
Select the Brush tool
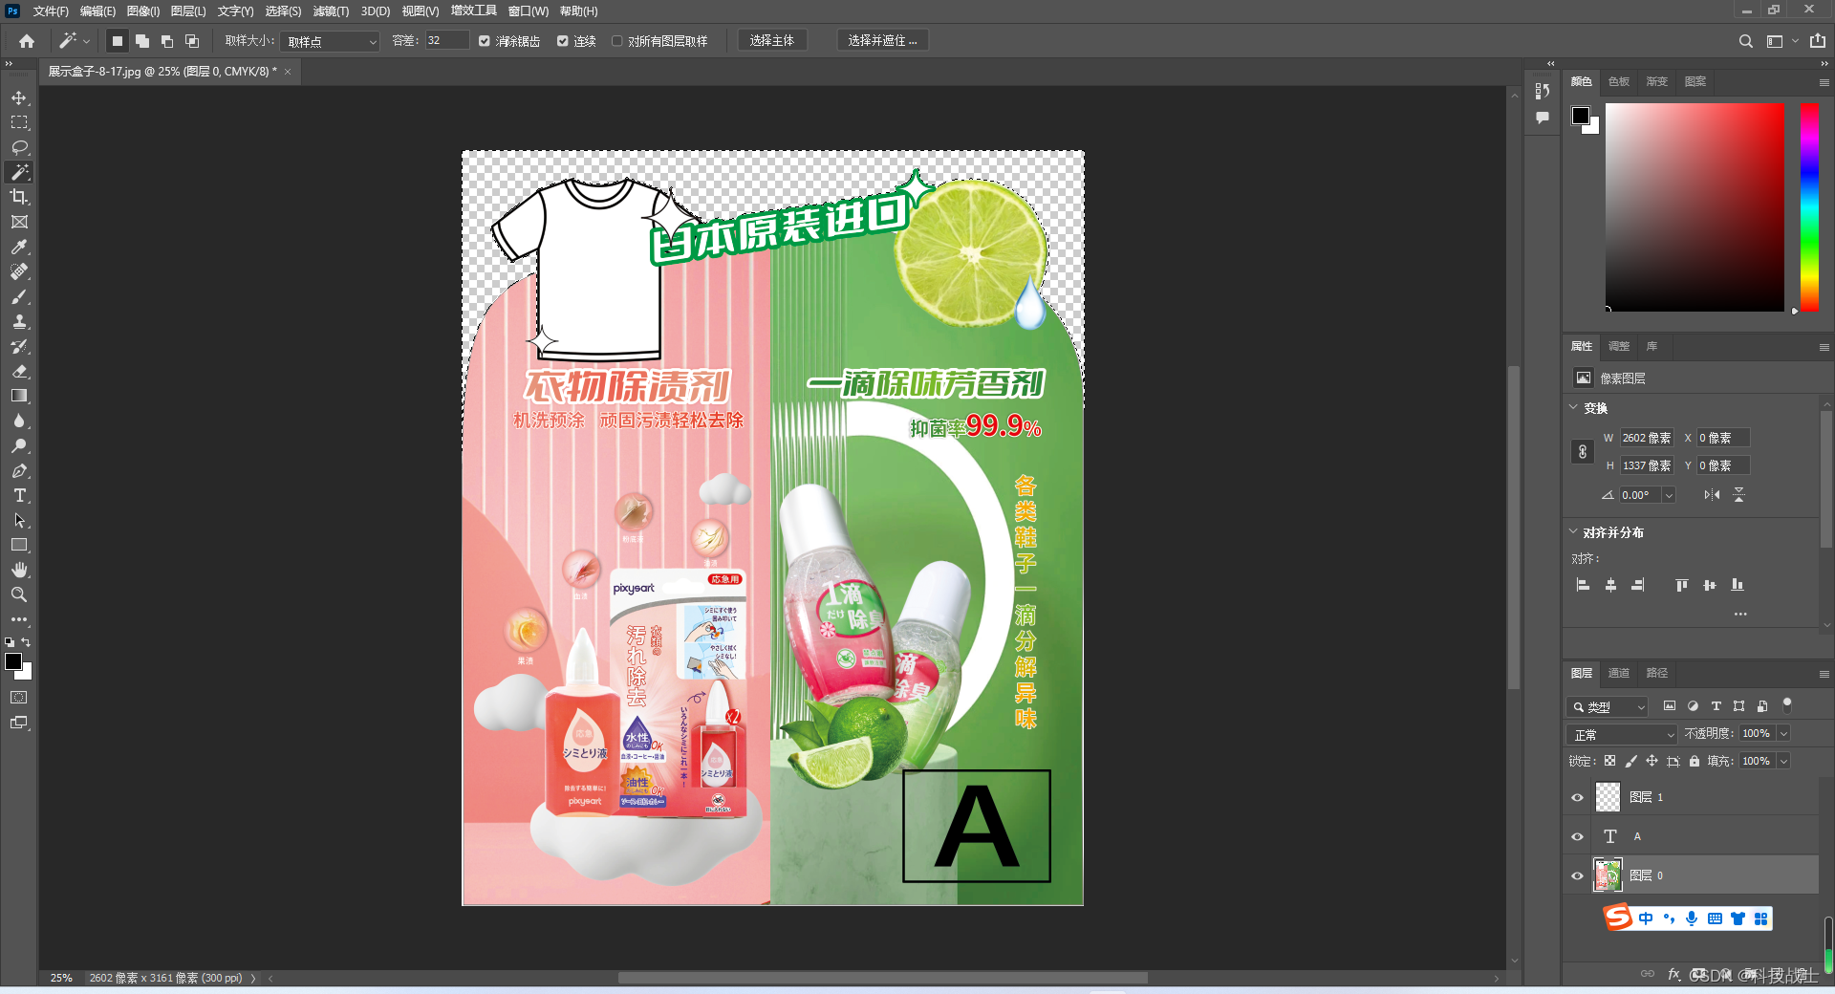point(19,297)
